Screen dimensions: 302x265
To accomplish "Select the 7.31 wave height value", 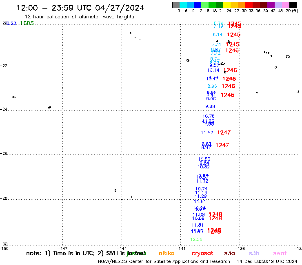I will pos(216,44).
